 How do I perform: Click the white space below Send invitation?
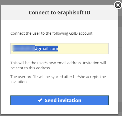pos(60,110)
